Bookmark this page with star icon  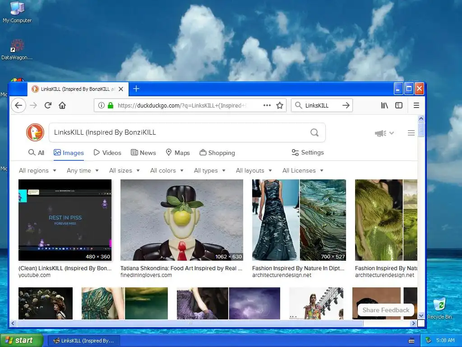(280, 105)
